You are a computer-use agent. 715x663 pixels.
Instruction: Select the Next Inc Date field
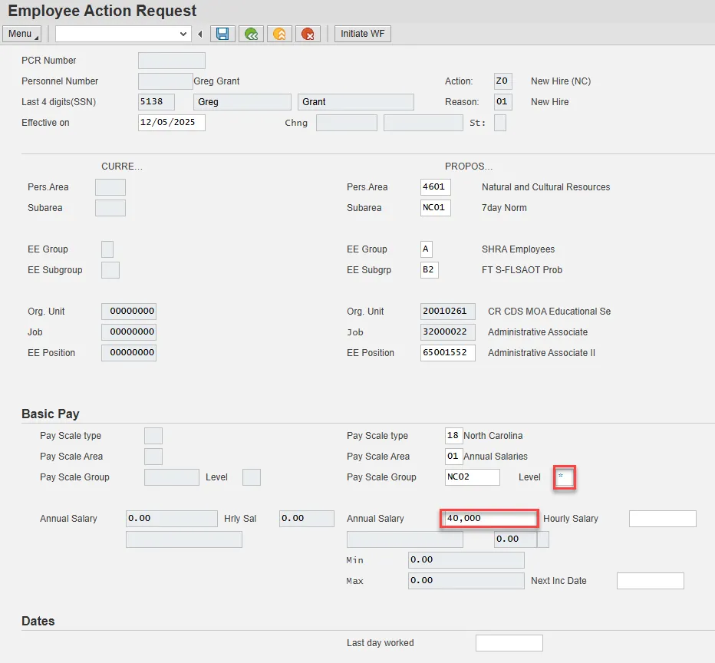tap(650, 581)
